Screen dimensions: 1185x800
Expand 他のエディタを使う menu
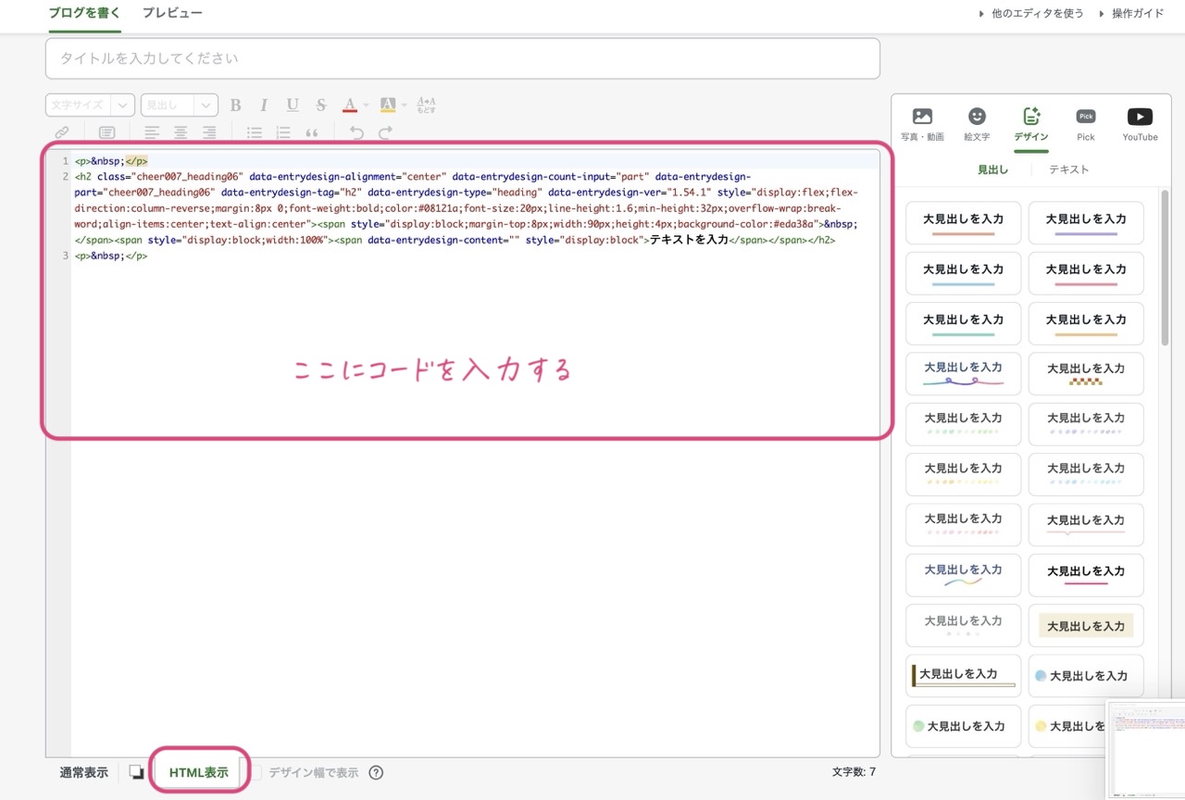coord(1030,13)
